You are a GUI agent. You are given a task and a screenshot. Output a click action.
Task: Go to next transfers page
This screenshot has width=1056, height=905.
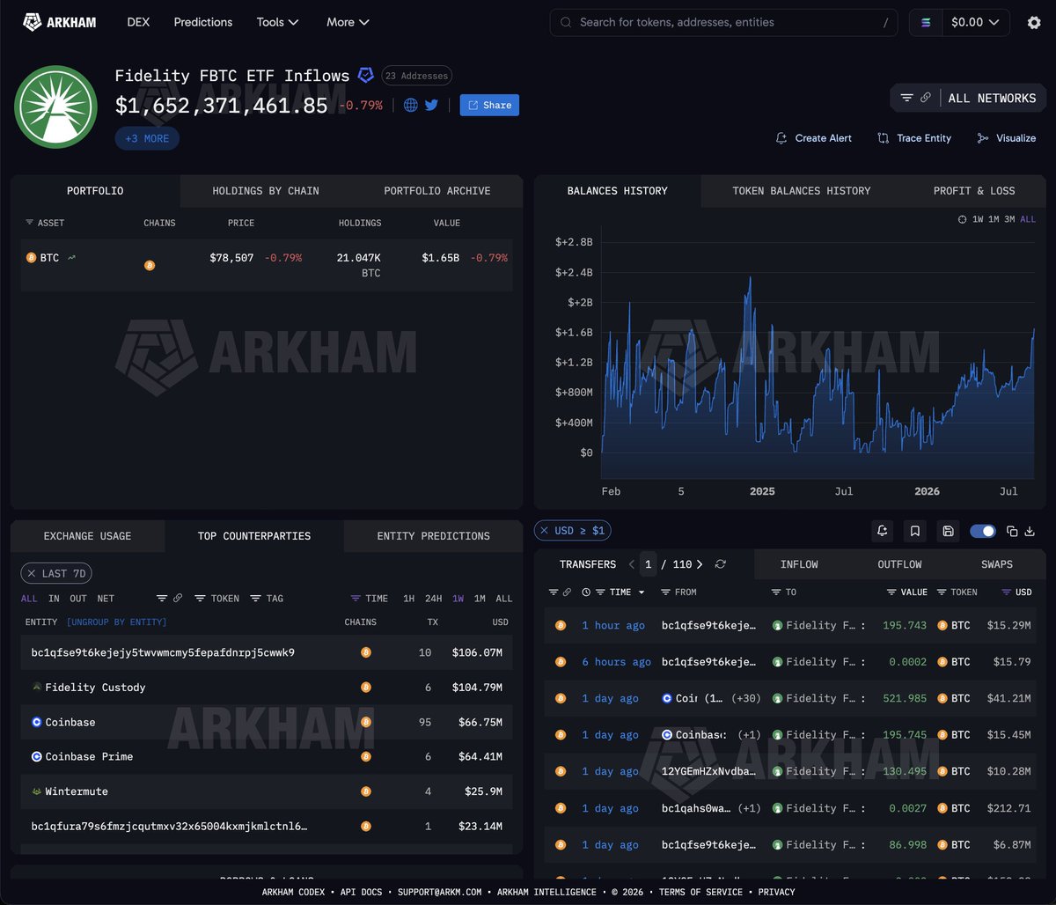701,564
